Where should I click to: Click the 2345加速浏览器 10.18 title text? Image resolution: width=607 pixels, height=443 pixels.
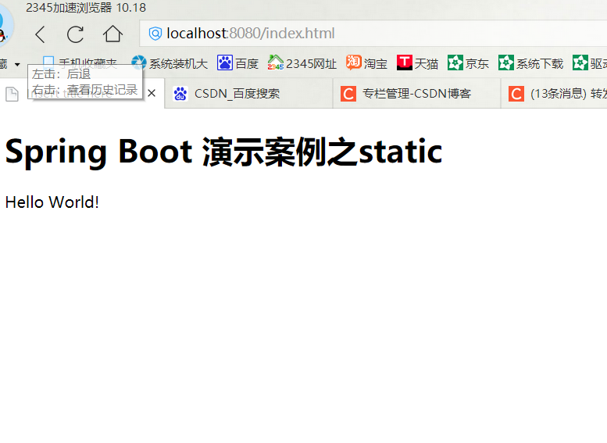pos(86,7)
